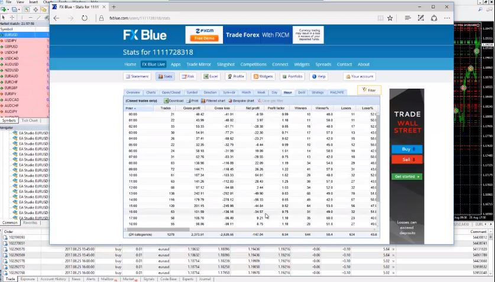Click the stats table vertical scrollbar
This screenshot has width=495, height=282.
[378, 158]
